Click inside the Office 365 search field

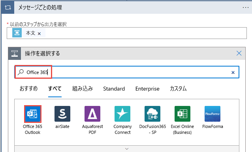click(x=127, y=72)
